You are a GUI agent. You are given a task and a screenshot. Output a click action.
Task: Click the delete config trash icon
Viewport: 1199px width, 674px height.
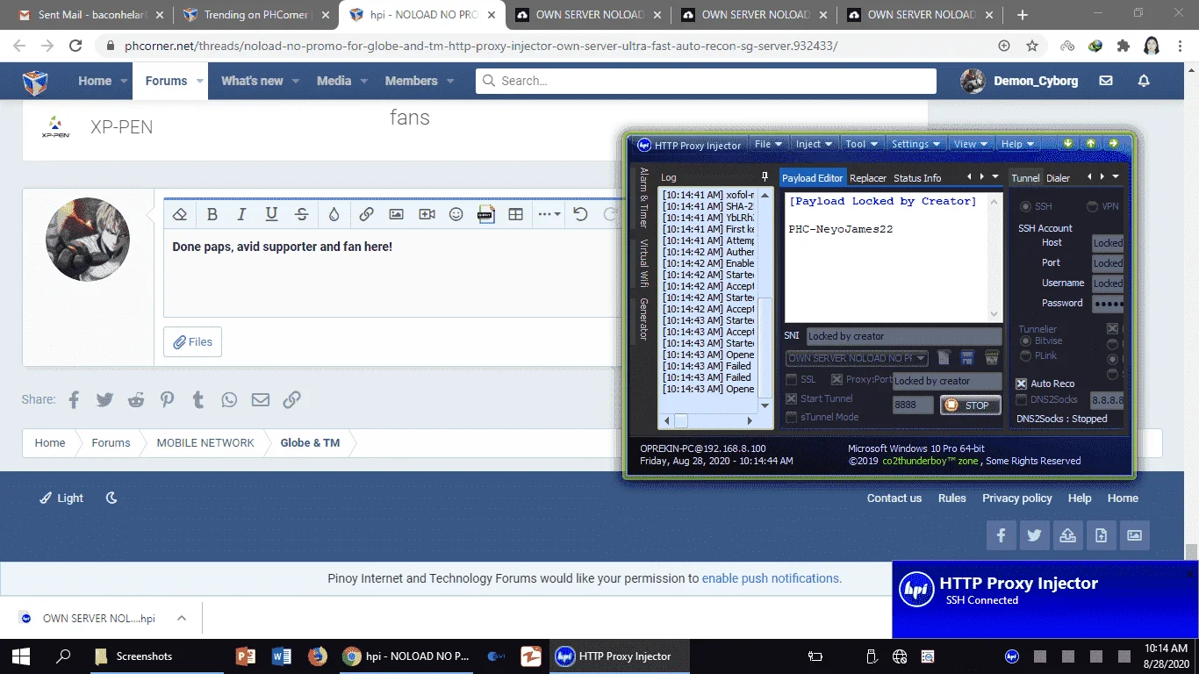pos(992,357)
